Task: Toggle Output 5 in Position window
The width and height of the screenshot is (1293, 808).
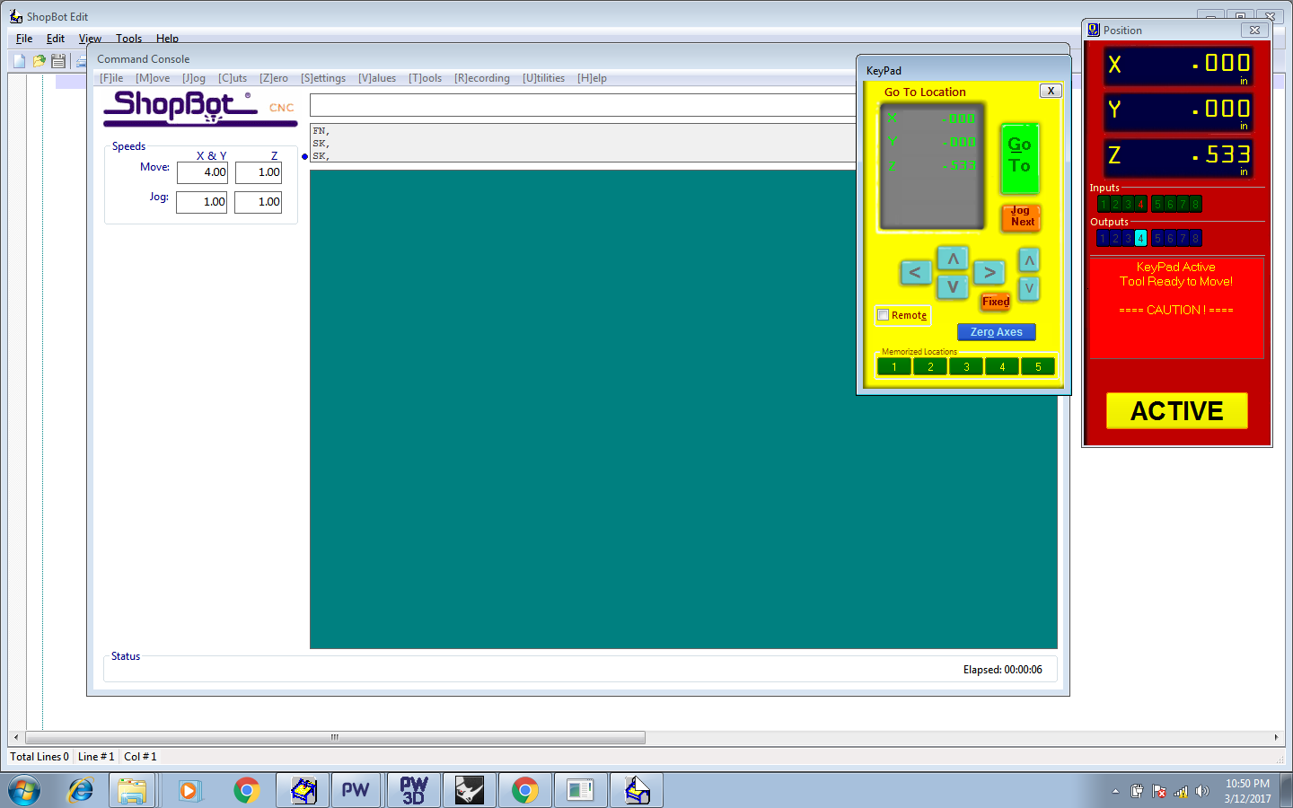Action: tap(1157, 238)
